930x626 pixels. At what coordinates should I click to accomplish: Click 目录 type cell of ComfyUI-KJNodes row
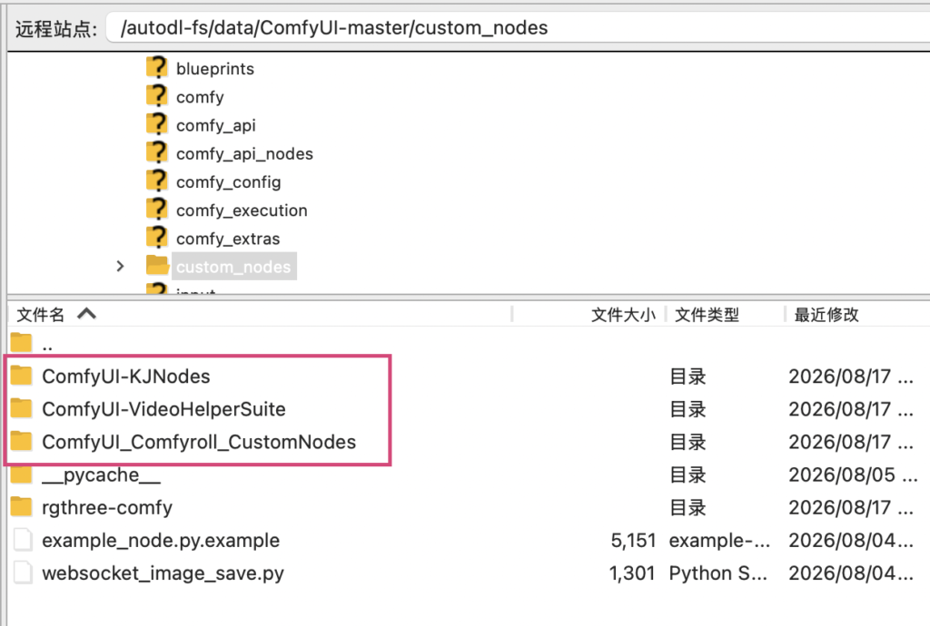coord(688,377)
